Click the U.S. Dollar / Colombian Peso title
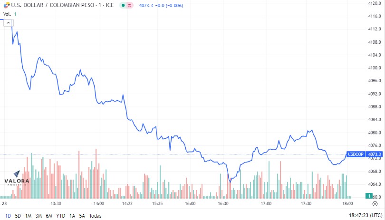385x220 pixels. [62, 5]
